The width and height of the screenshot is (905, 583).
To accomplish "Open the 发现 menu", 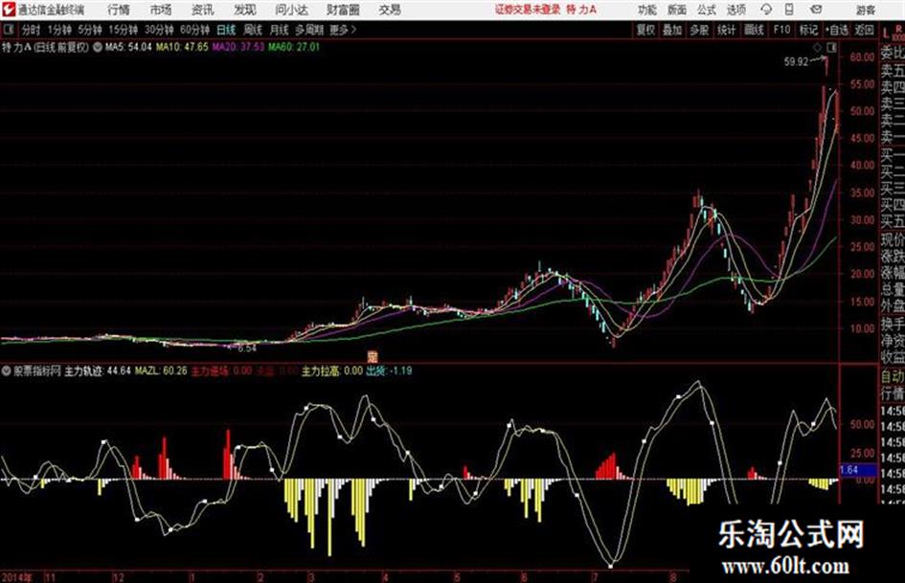I will (x=245, y=10).
